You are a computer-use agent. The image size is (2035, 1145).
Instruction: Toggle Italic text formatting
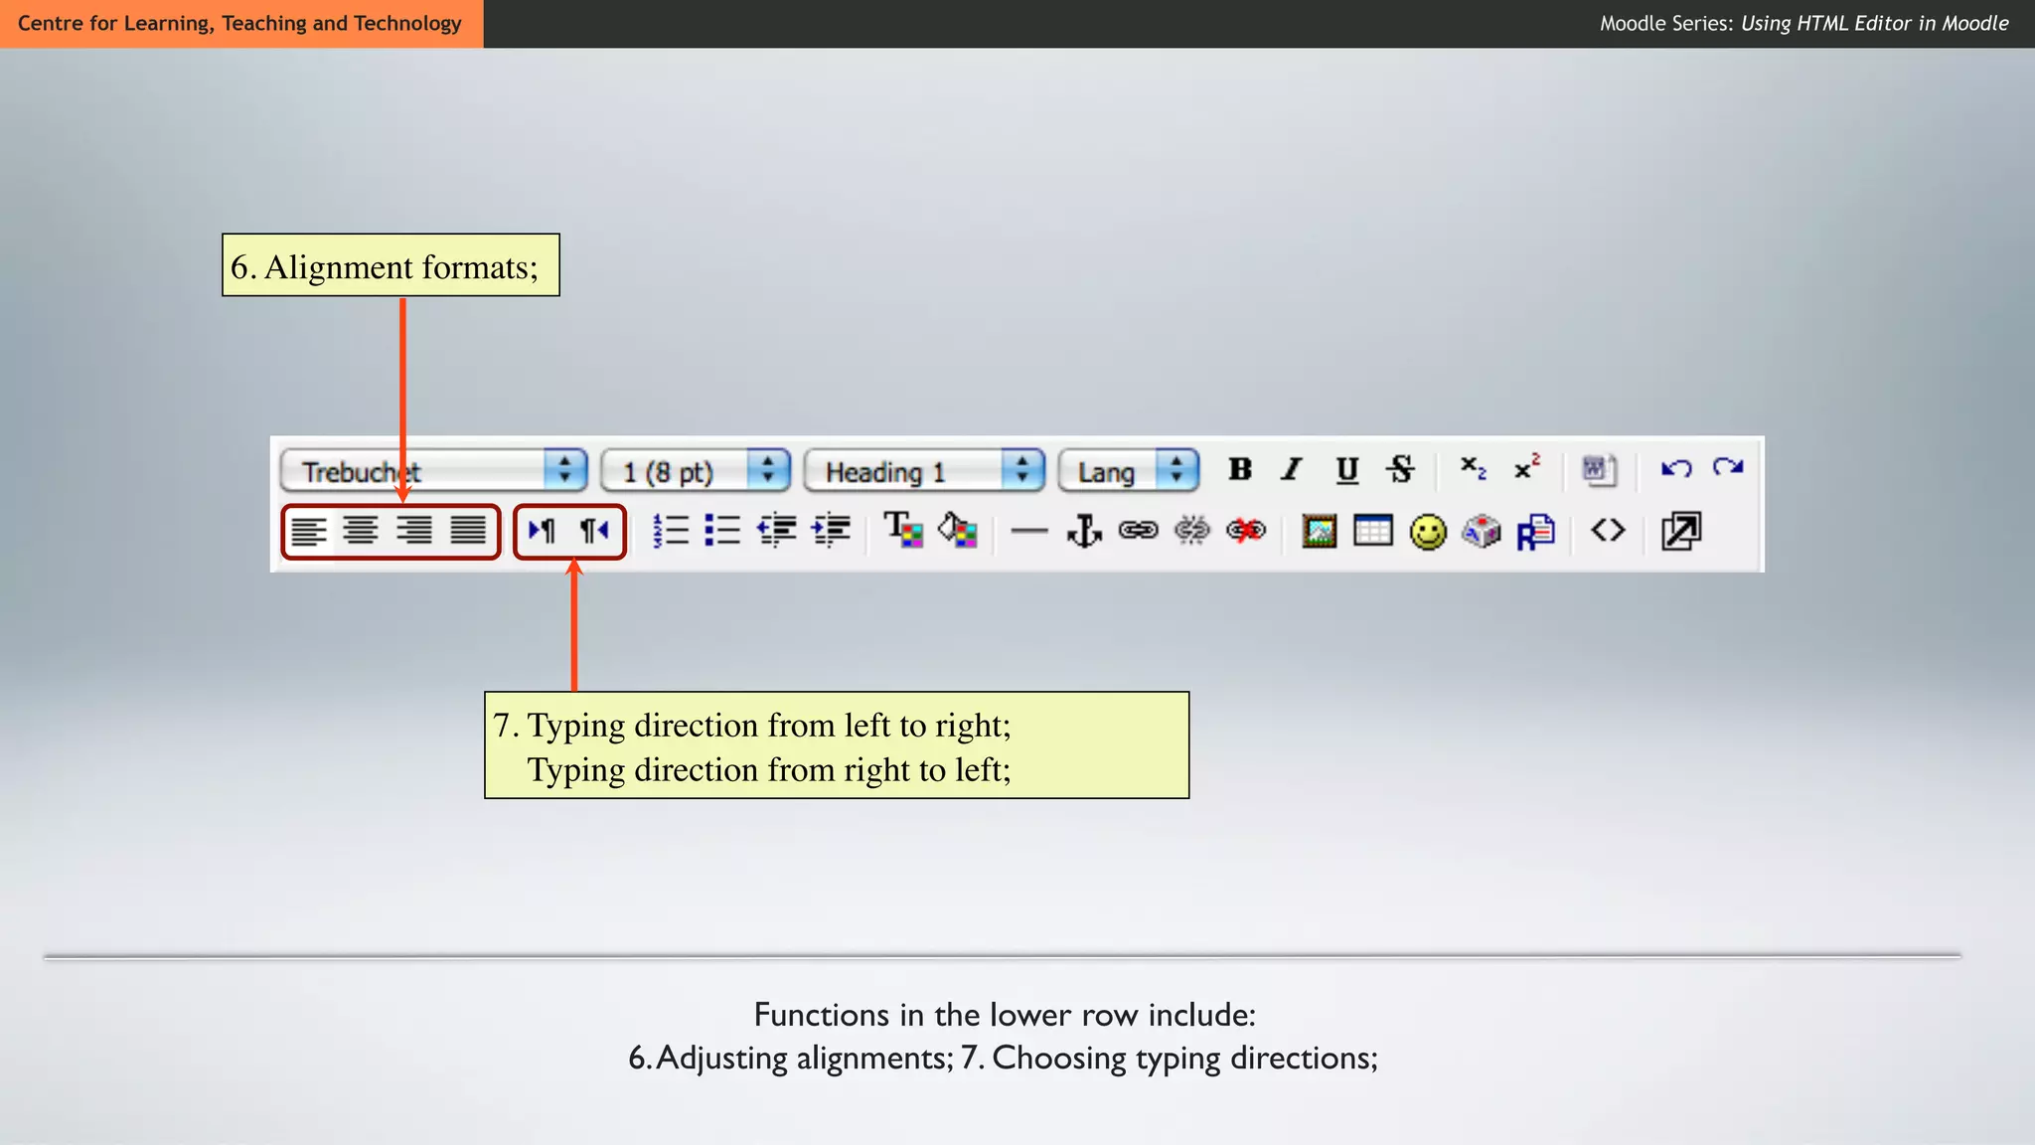1292,469
